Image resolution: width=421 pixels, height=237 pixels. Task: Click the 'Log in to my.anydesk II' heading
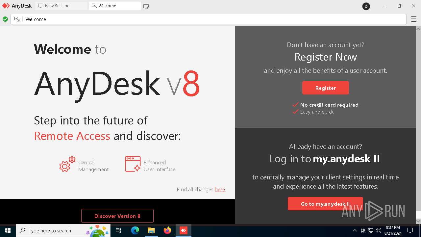tap(325, 159)
